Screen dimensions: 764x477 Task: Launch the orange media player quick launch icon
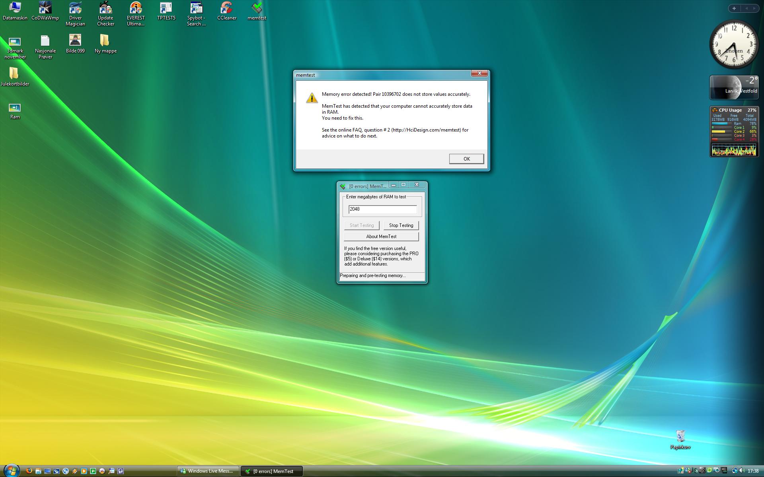click(84, 471)
